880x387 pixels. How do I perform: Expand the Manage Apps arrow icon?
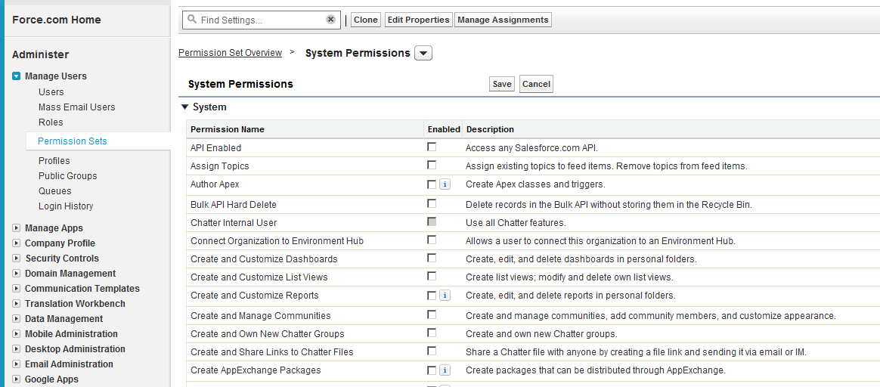[x=17, y=228]
